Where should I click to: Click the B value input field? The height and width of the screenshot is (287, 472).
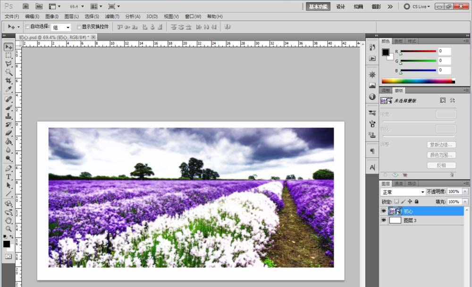[x=444, y=70]
